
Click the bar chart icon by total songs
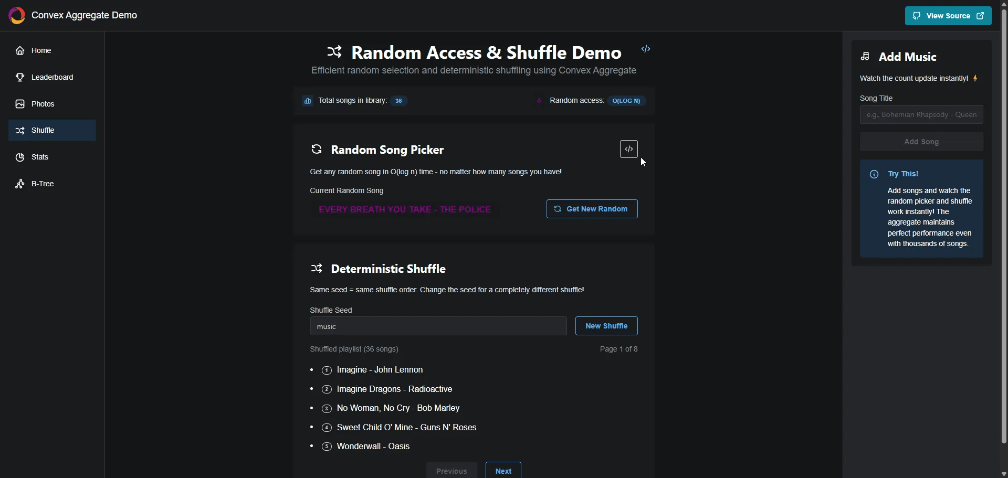(308, 101)
